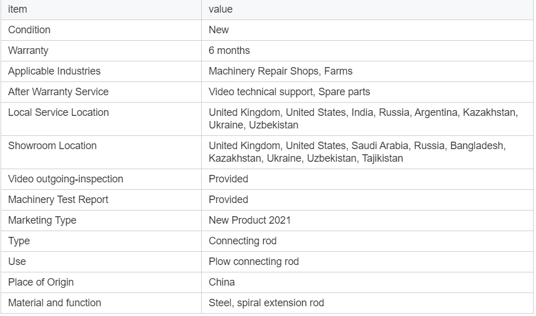The height and width of the screenshot is (316, 536).
Task: Click the 'China' origin value
Action: (x=222, y=283)
